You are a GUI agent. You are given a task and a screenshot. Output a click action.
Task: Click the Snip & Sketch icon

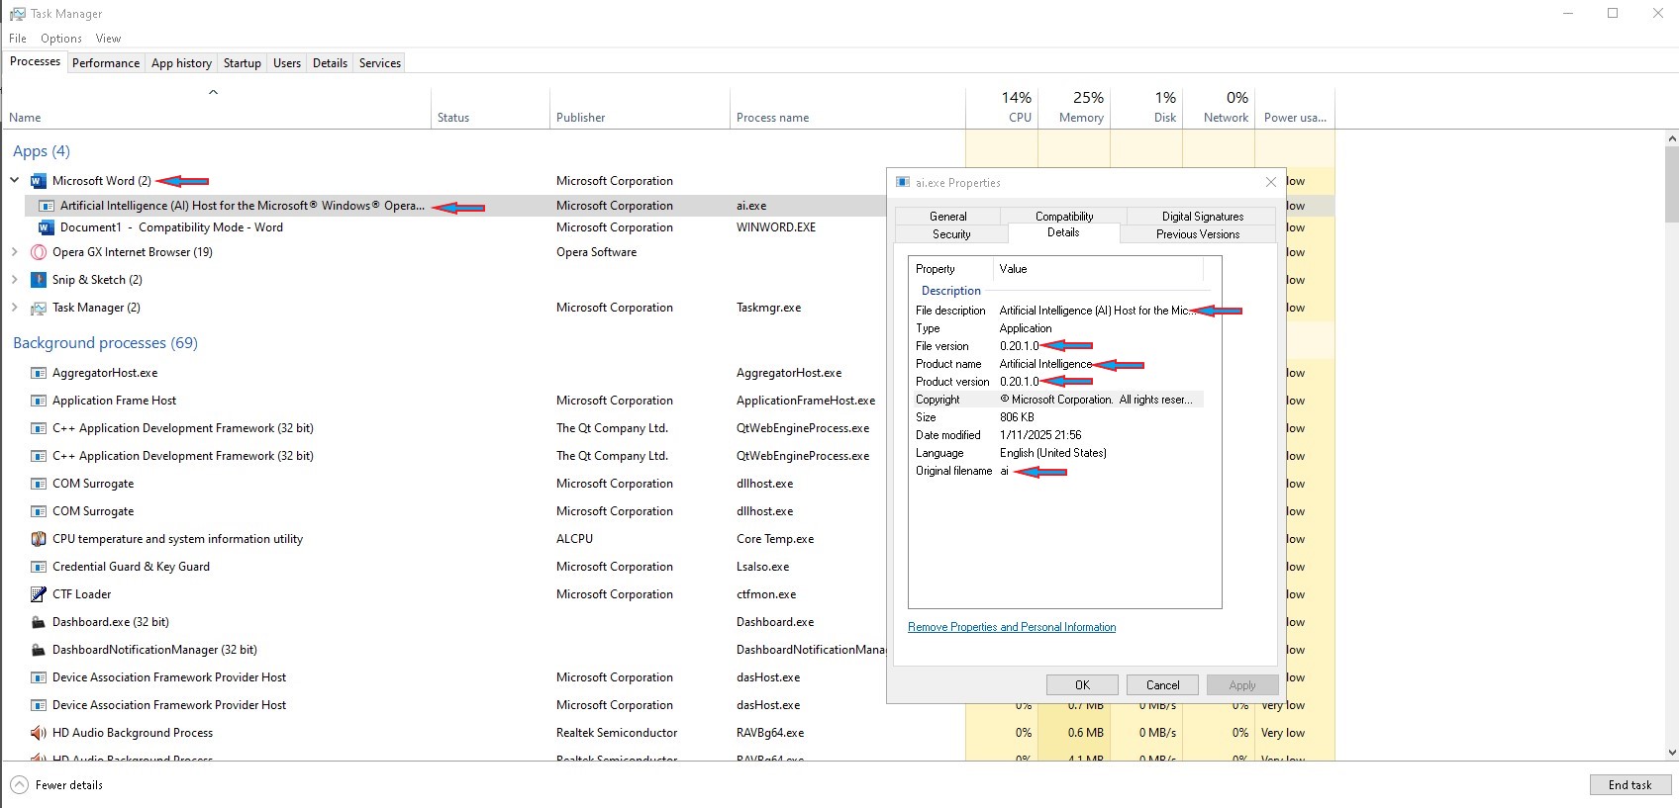coord(39,280)
